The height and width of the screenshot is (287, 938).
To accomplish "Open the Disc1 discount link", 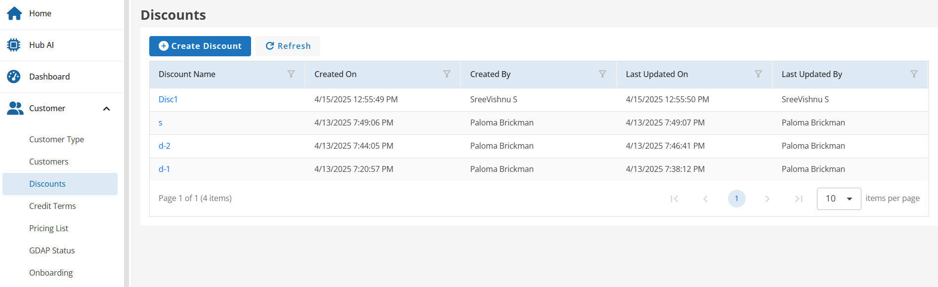I will click(168, 99).
